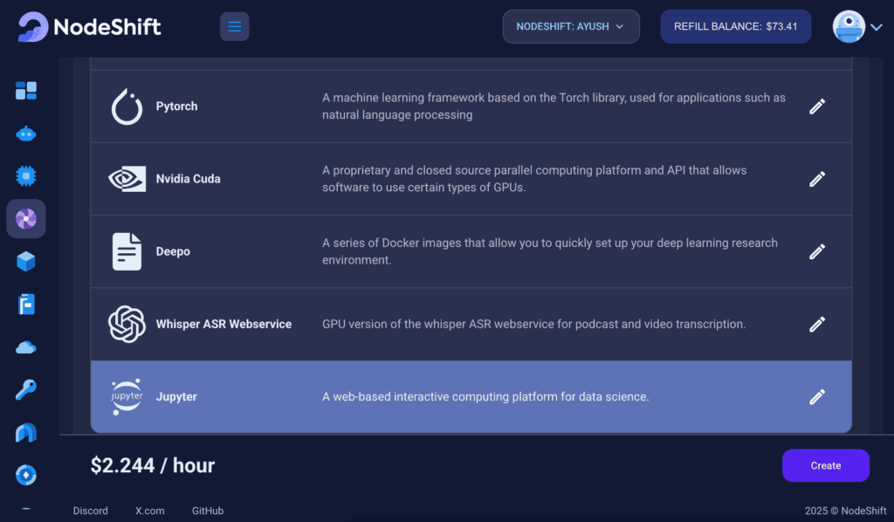Edit the Nvidia Cuda image with pencil icon

tap(817, 179)
